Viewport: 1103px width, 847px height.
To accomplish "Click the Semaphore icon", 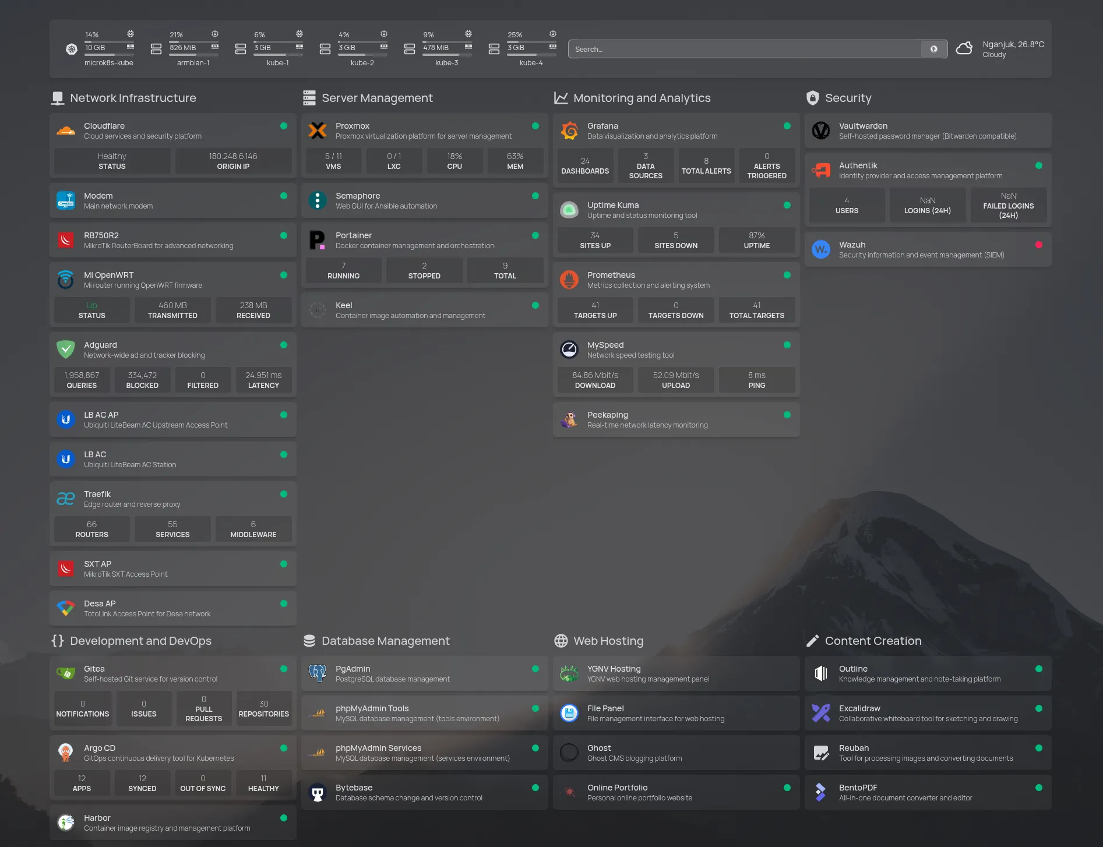I will point(318,200).
